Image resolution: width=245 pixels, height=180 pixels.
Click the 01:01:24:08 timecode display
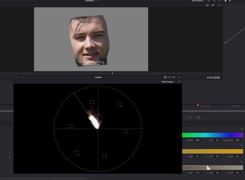pos(213,78)
